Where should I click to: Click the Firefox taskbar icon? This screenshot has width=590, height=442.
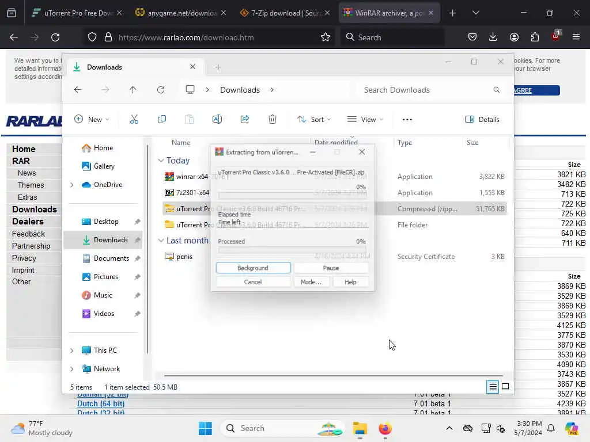[x=385, y=428]
